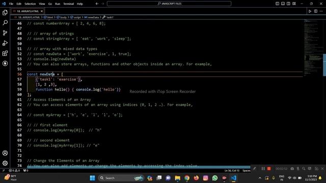Open Firefox from the taskbar

(x=196, y=178)
